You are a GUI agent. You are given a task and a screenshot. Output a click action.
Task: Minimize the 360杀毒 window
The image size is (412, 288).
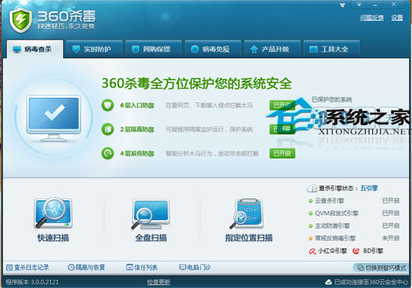[375, 4]
